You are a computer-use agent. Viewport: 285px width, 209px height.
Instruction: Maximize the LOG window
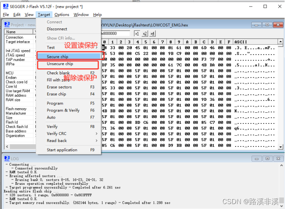[267, 159]
